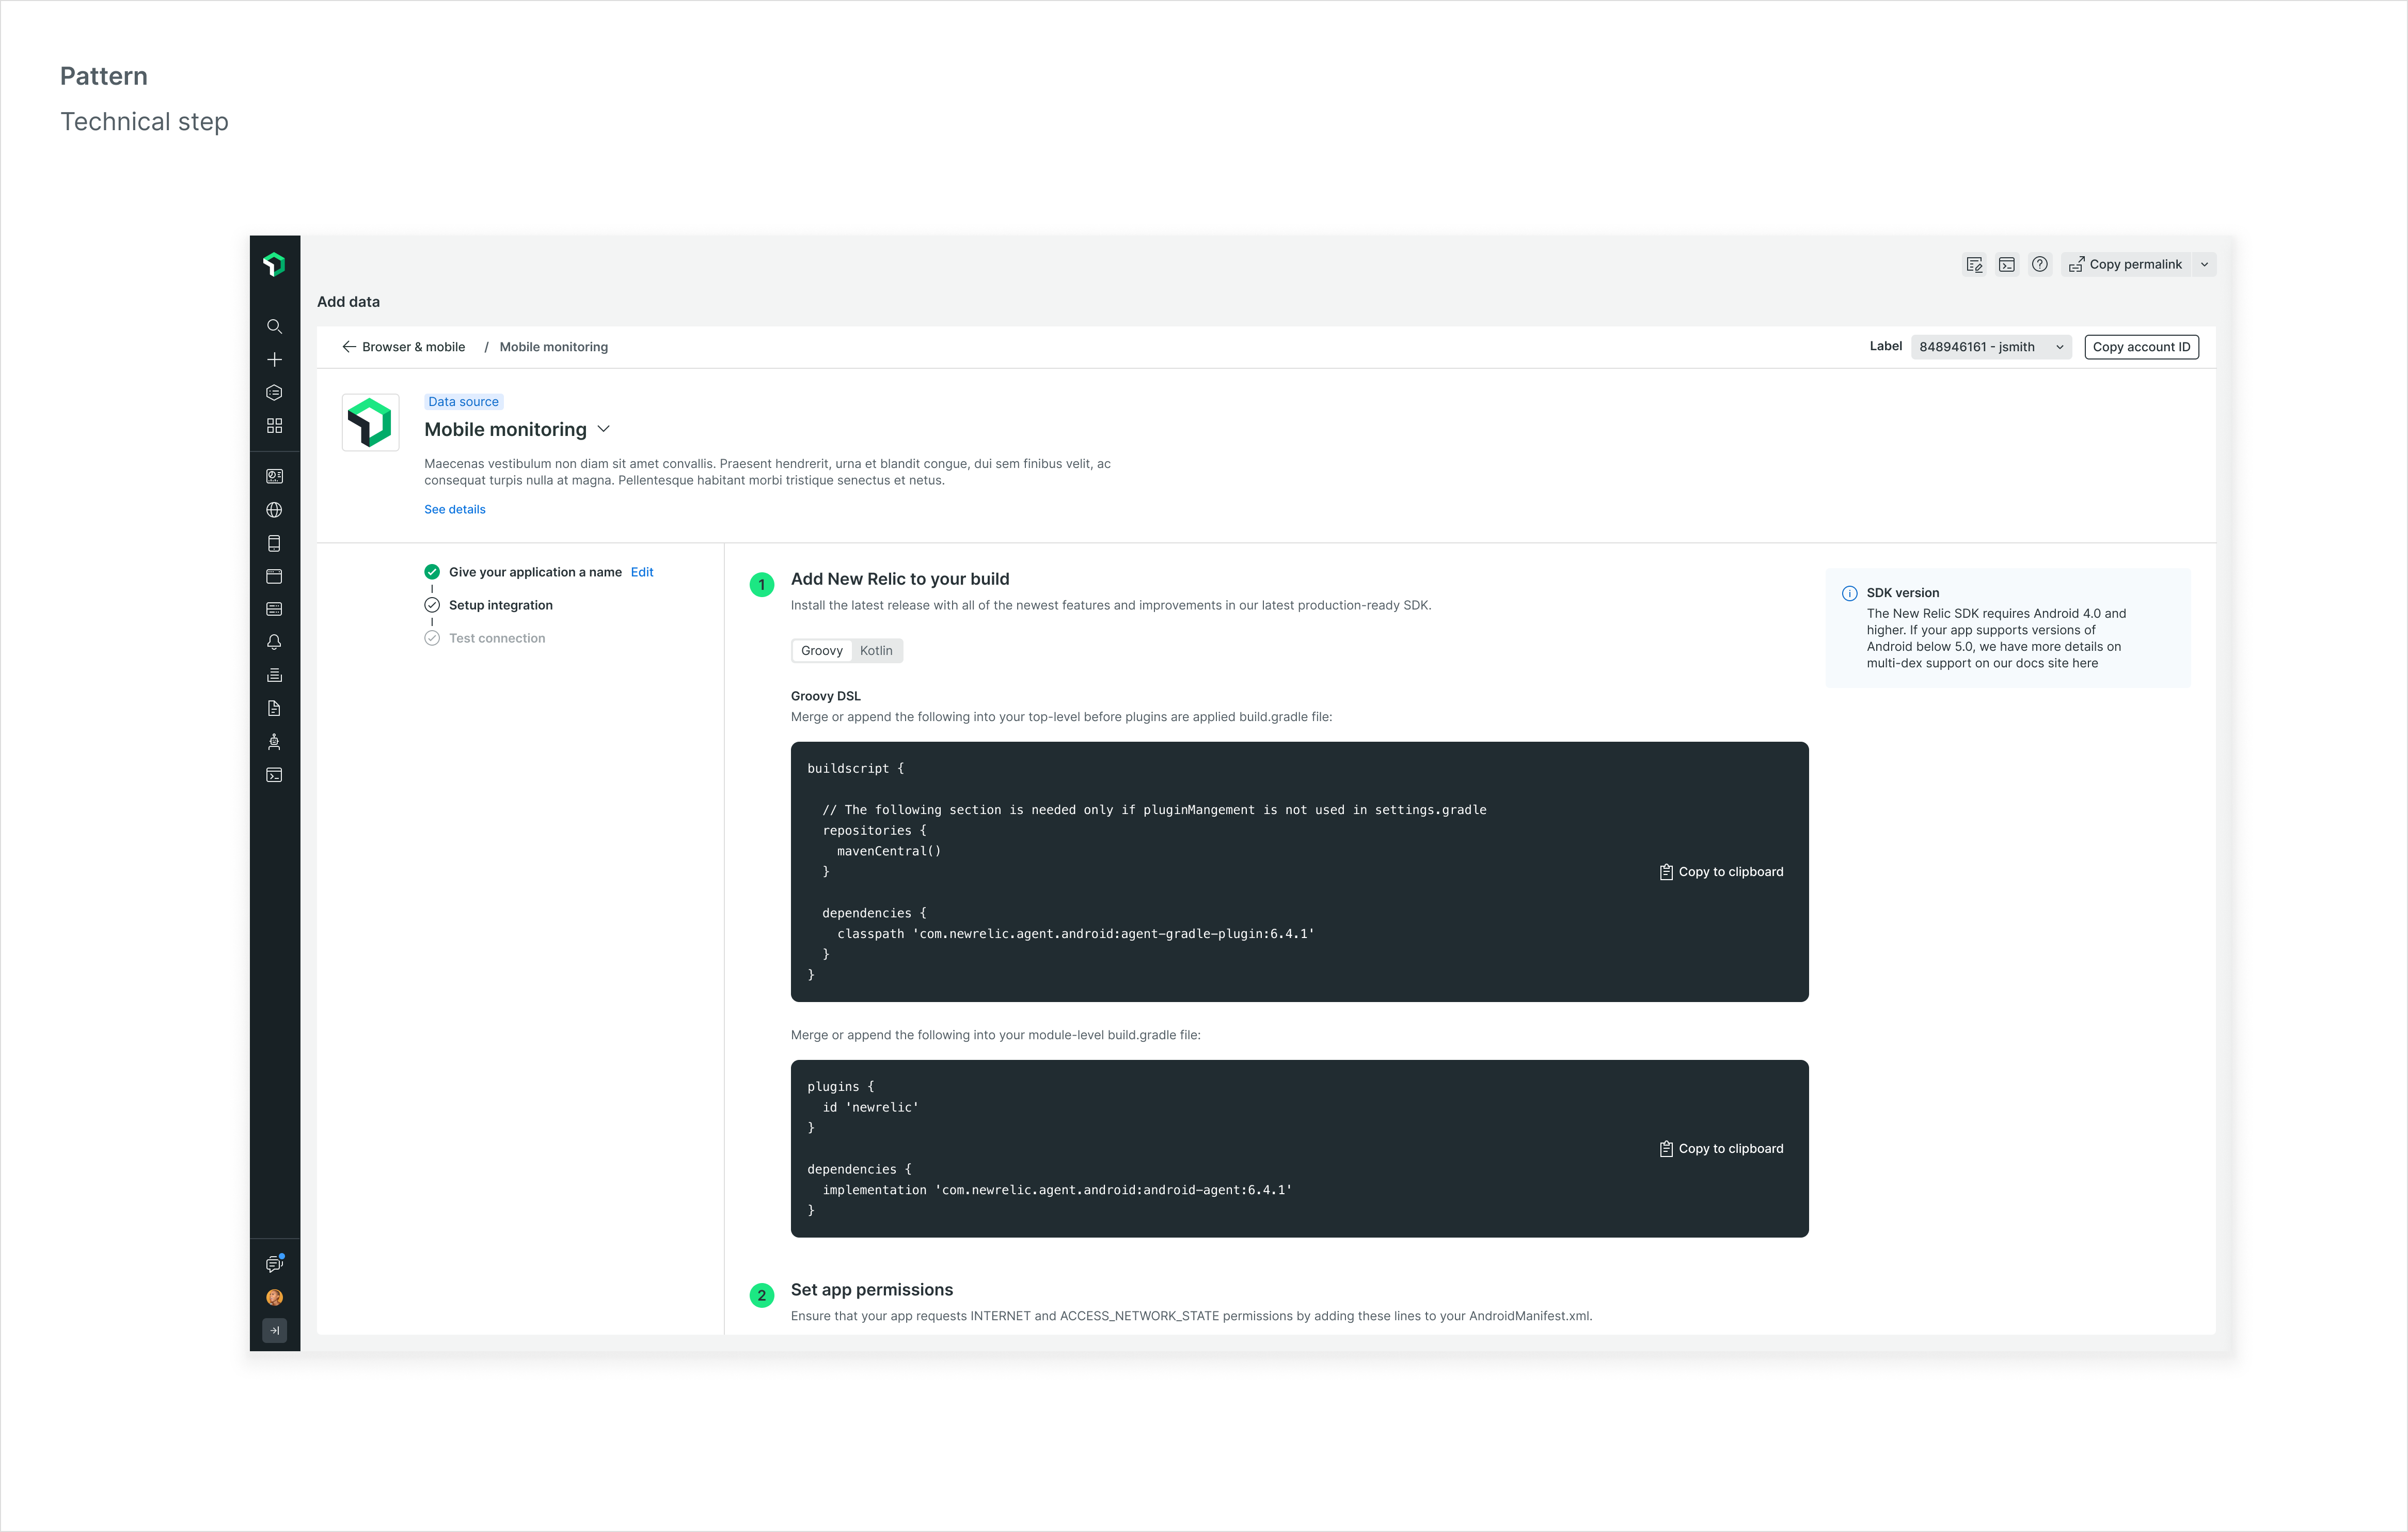Click the plus Add data sidebar icon
2408x1532 pixels.
(x=274, y=359)
